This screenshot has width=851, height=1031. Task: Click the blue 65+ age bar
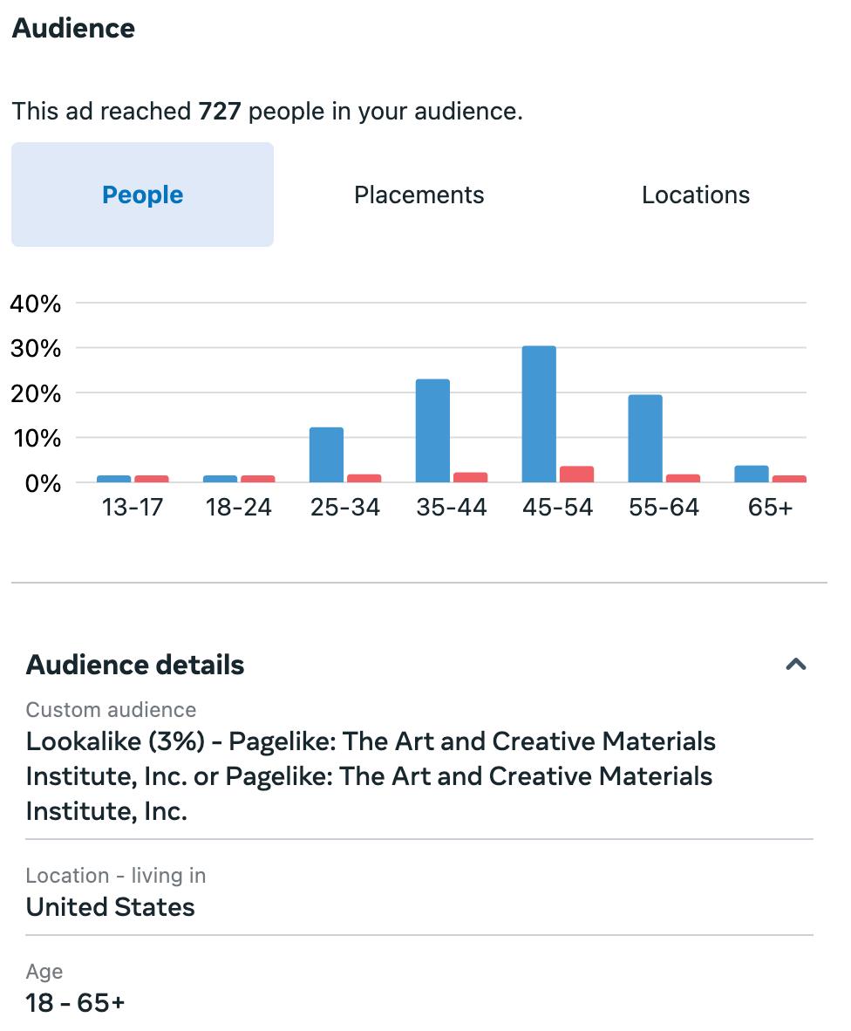pyautogui.click(x=752, y=474)
